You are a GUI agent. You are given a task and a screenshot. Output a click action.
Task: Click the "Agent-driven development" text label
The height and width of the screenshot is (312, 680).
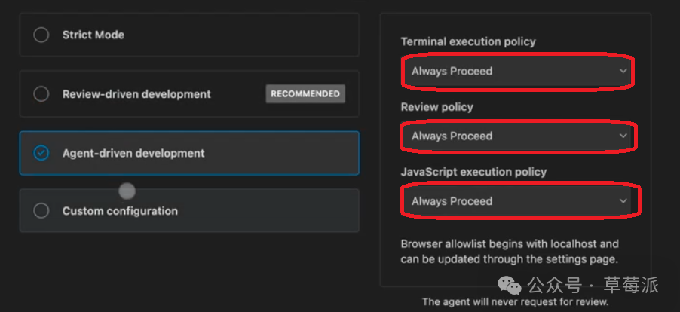click(x=133, y=153)
